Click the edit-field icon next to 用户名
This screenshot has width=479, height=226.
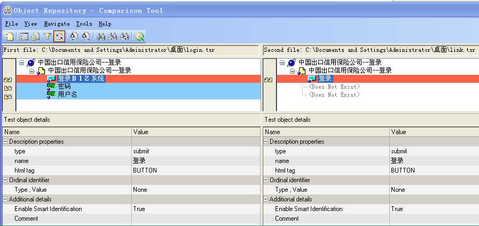(51, 95)
